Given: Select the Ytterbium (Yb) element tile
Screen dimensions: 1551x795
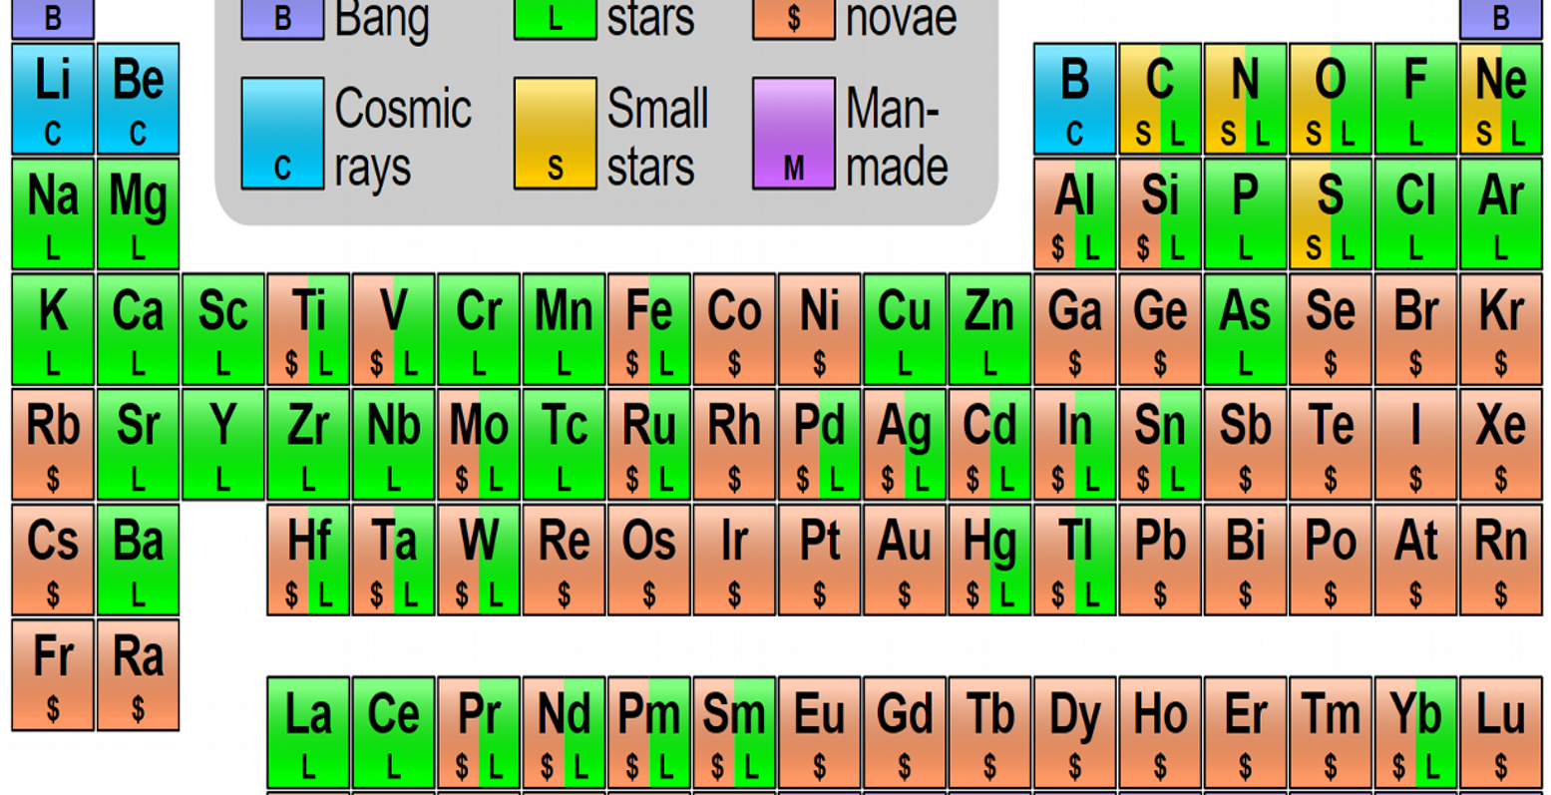Looking at the screenshot, I should point(1416,733).
